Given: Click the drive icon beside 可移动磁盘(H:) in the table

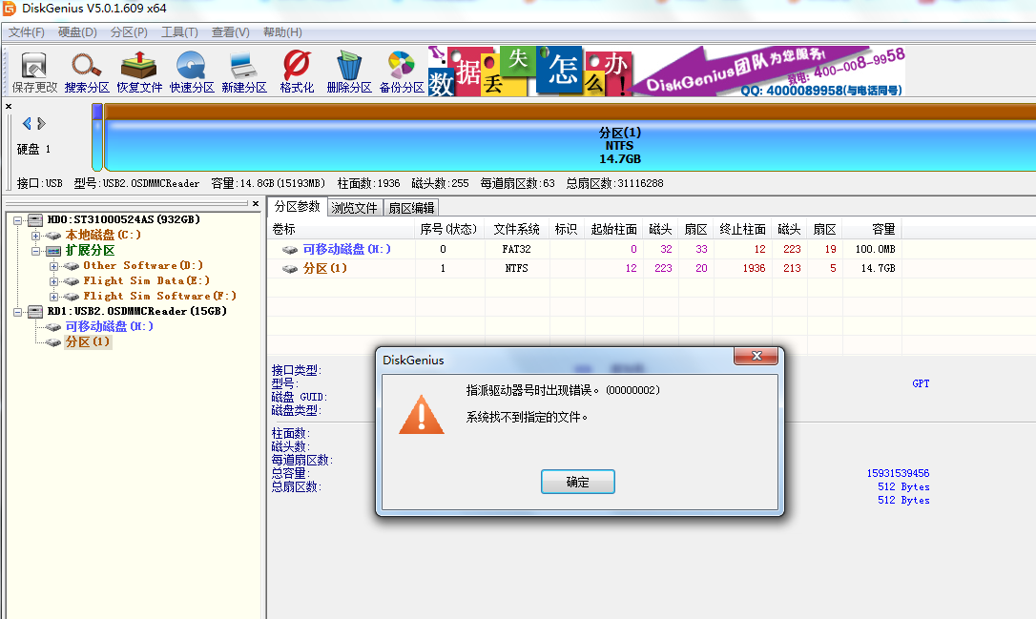Looking at the screenshot, I should click(289, 250).
